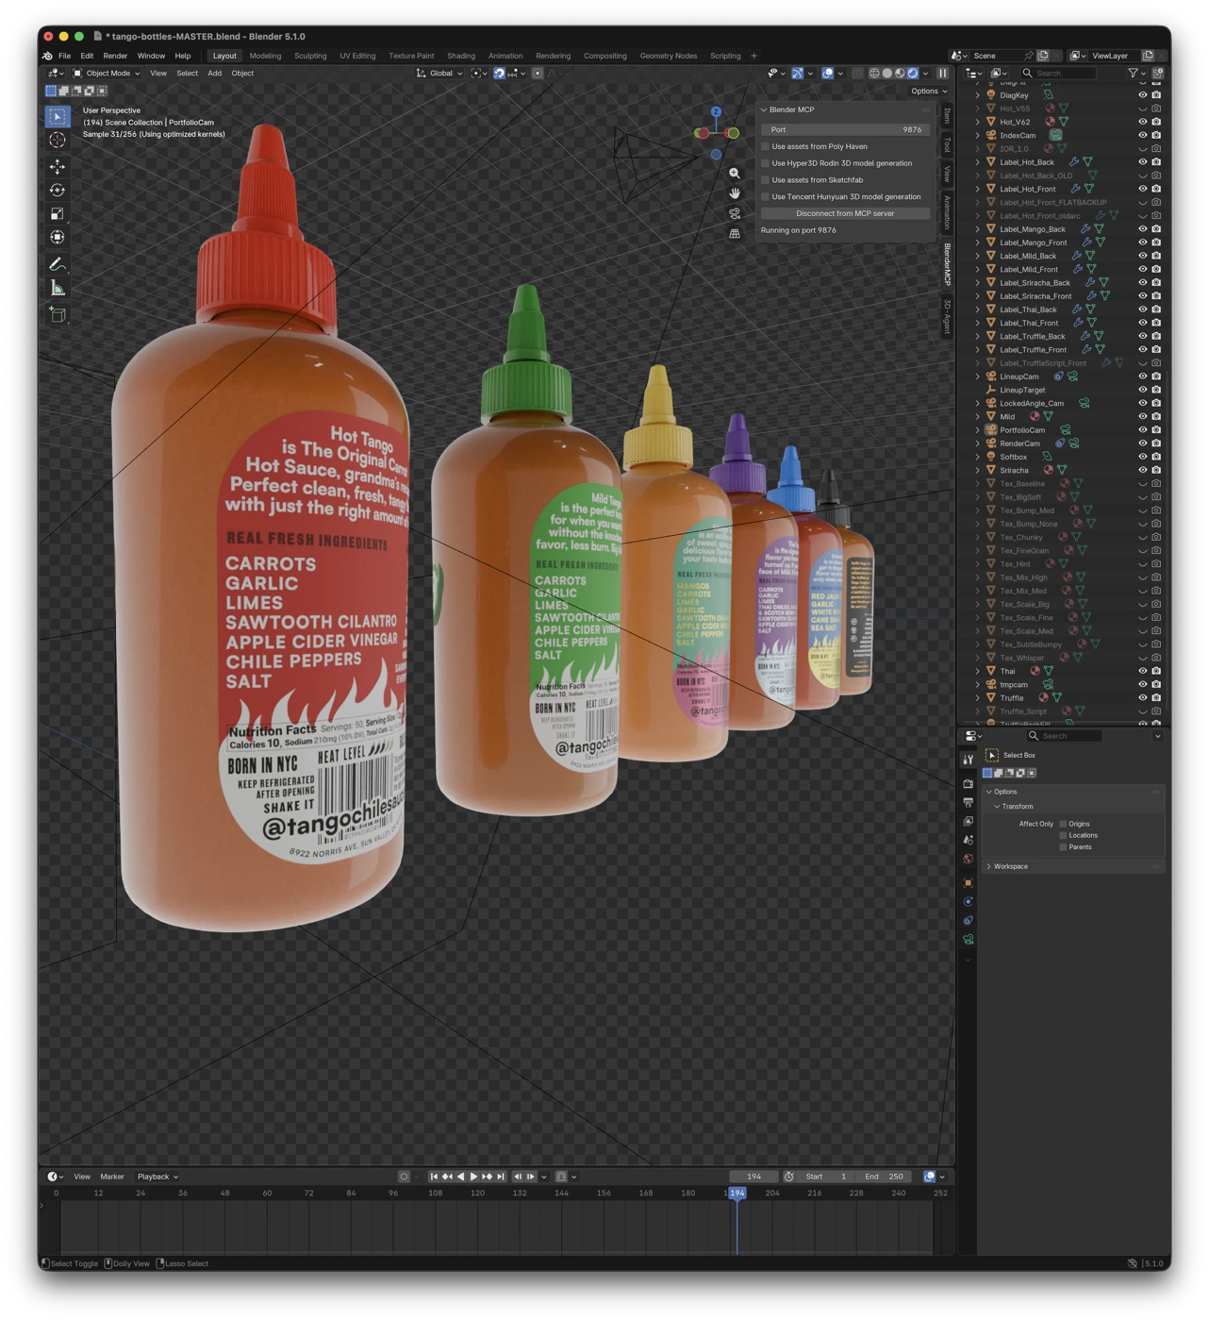Select the Annotate pencil tool
Viewport: 1209px width, 1321px height.
pos(58,265)
